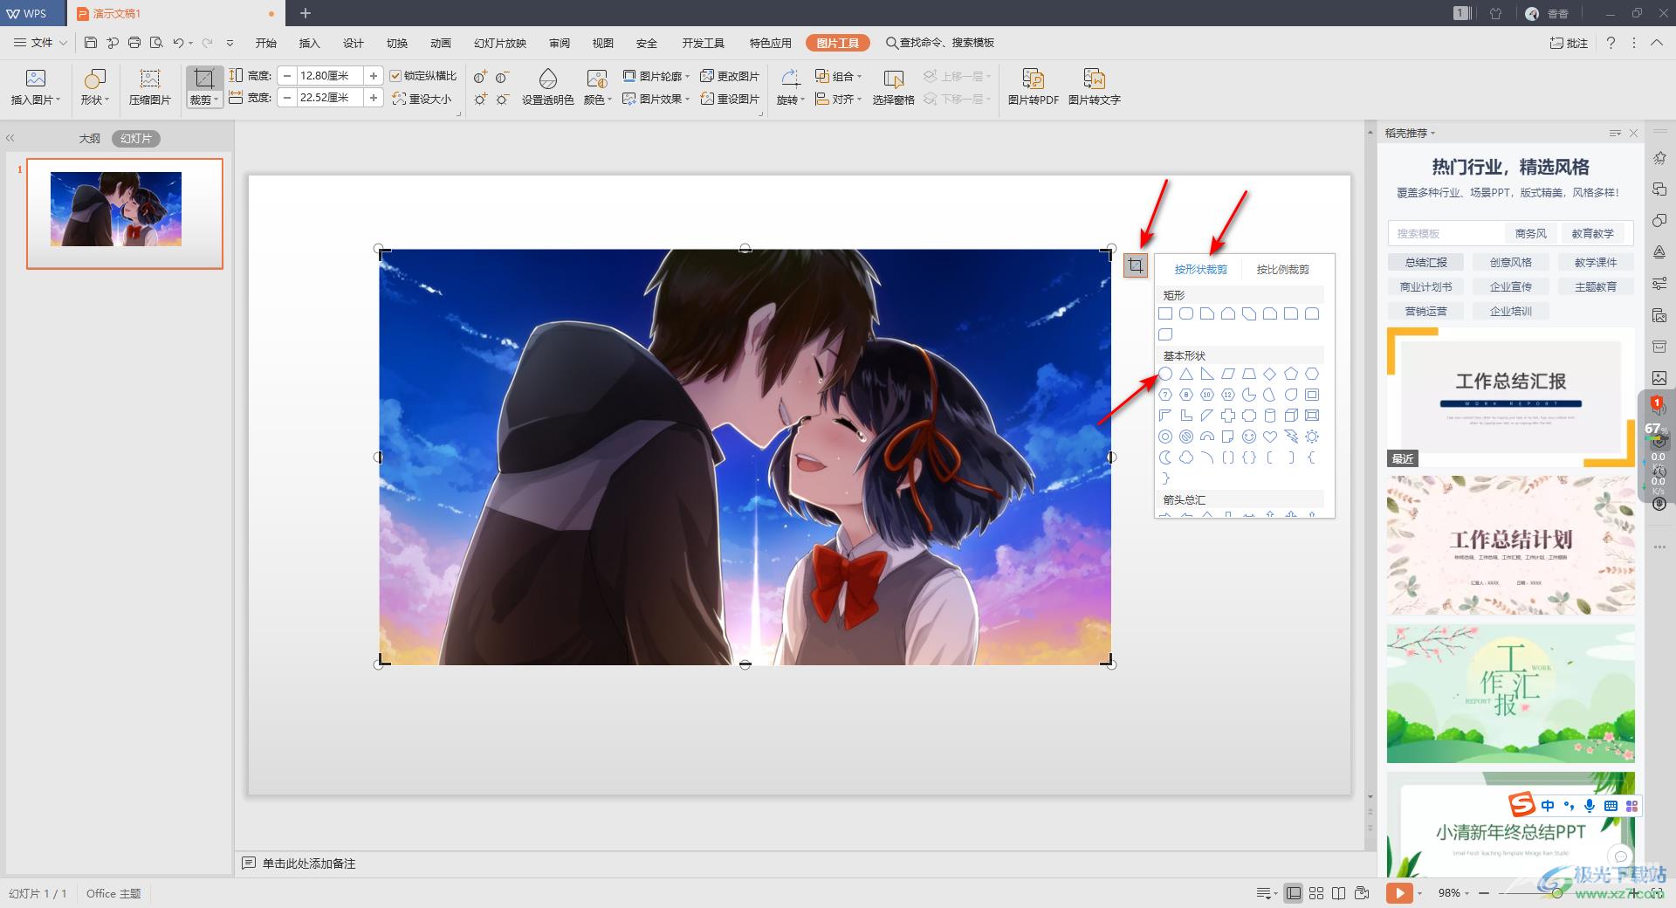Screen dimensions: 1676x908
Task: Click the 企业培训 template tag
Action: [1510, 311]
